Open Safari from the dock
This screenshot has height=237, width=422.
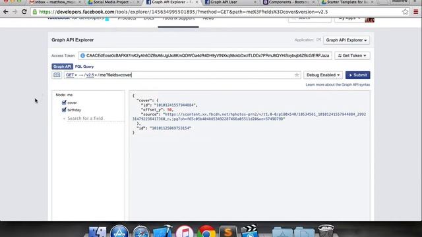[x=140, y=232]
